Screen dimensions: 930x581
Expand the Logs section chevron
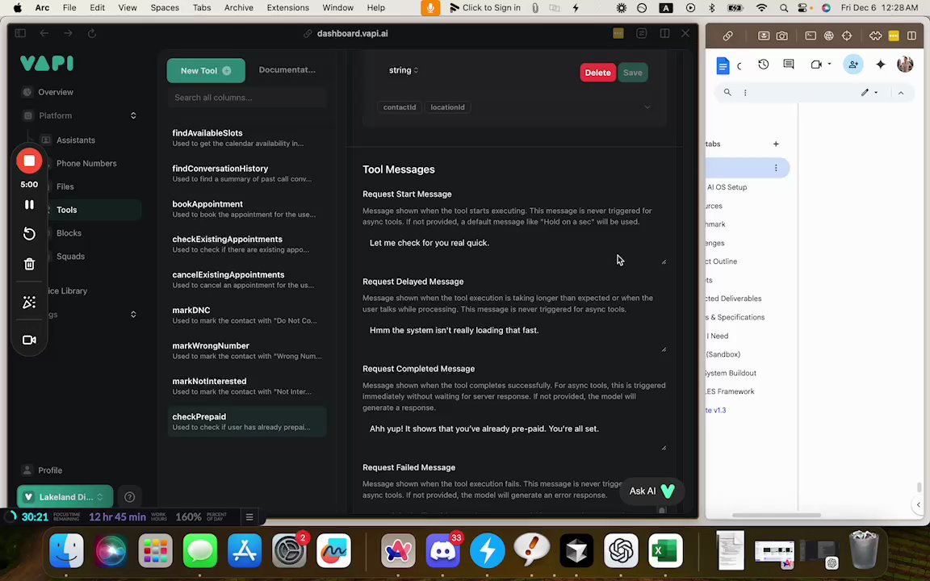coord(133,314)
